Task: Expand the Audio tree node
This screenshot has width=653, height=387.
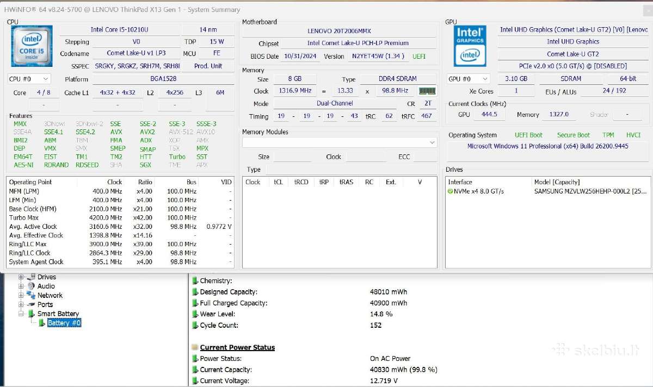Action: [21, 286]
